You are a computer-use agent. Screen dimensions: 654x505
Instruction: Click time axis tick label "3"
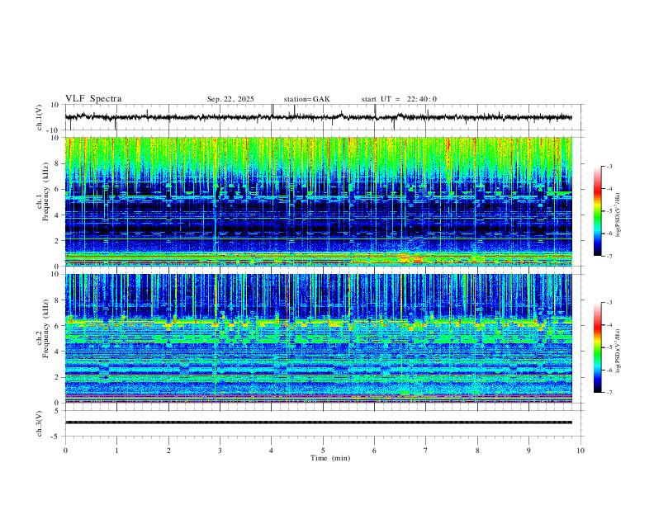tap(220, 451)
